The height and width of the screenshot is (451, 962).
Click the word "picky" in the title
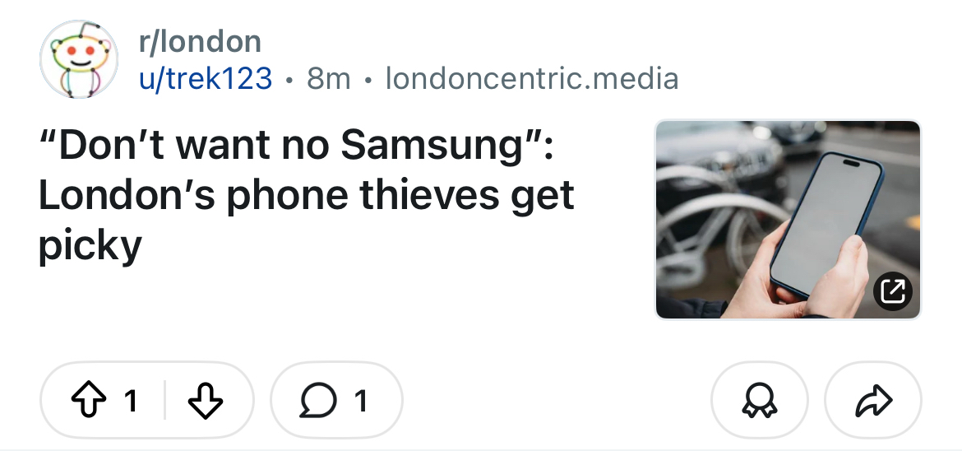point(90,244)
